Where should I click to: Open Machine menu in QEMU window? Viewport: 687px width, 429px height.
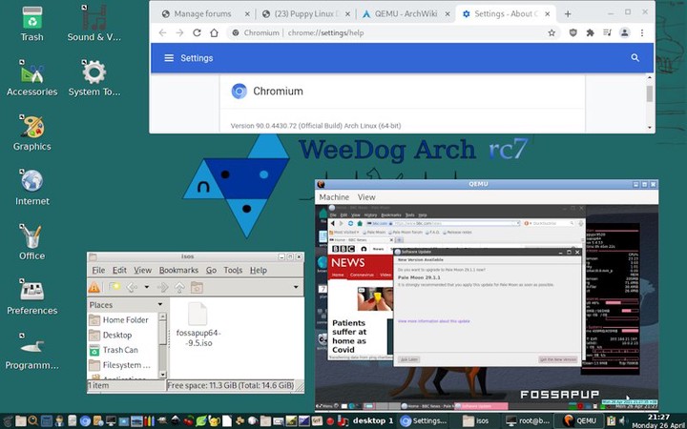(x=334, y=197)
